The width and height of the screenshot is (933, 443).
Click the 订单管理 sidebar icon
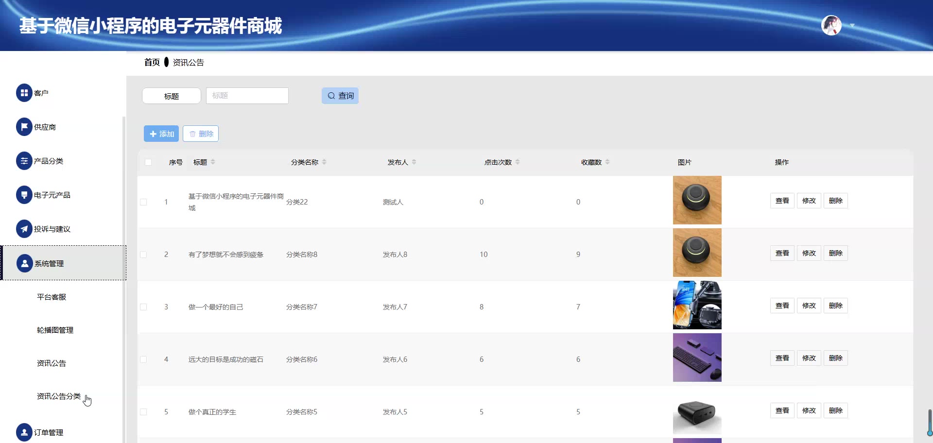click(24, 432)
